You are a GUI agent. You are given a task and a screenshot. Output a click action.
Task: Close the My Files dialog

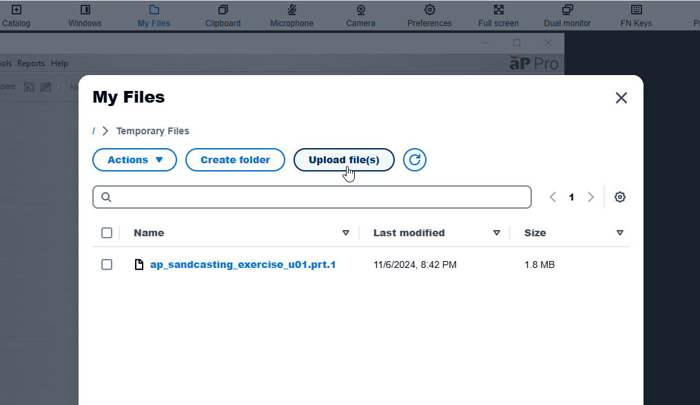pyautogui.click(x=621, y=98)
